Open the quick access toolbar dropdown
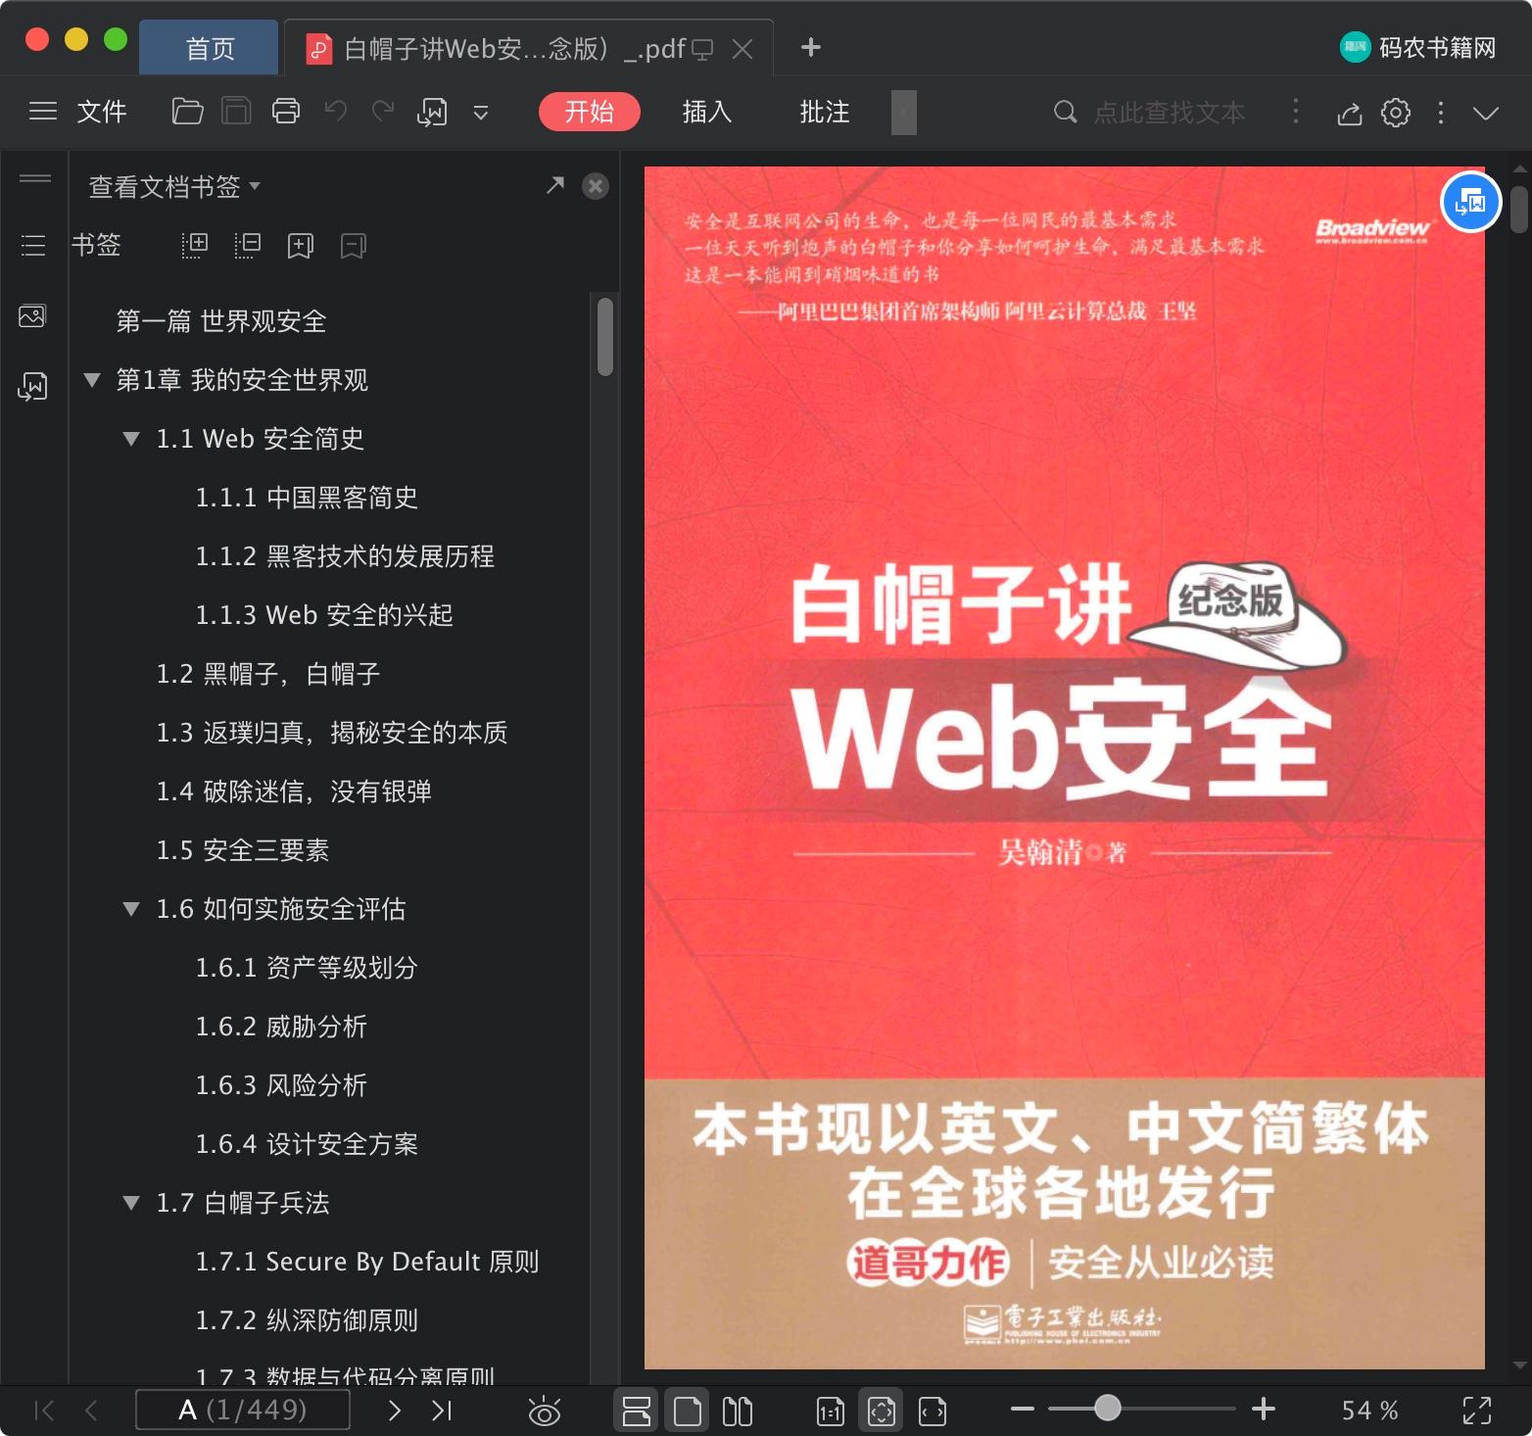This screenshot has height=1436, width=1532. click(481, 113)
